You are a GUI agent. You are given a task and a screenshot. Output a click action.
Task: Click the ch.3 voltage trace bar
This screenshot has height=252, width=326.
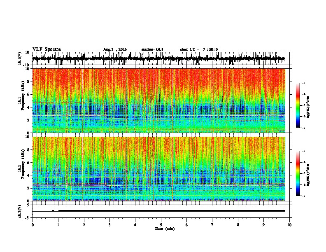(x=158, y=211)
